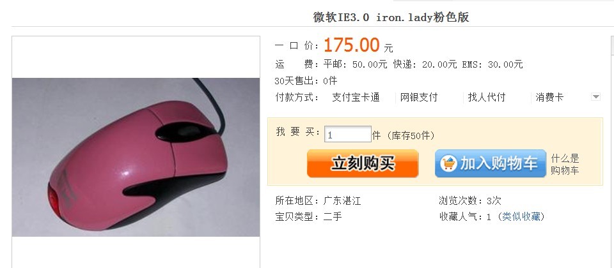Click the 快递 20.00元 shipping option text
The height and width of the screenshot is (268, 614).
[x=425, y=64]
